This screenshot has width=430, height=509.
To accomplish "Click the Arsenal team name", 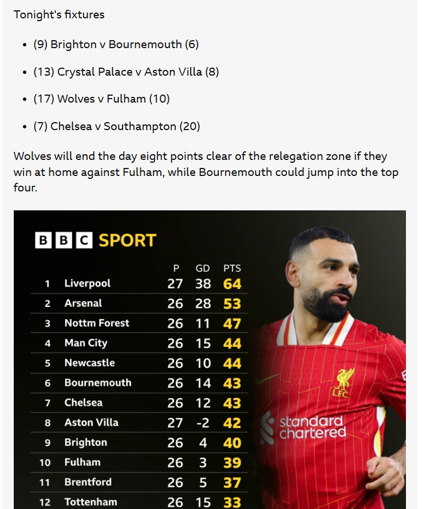I will (x=83, y=303).
